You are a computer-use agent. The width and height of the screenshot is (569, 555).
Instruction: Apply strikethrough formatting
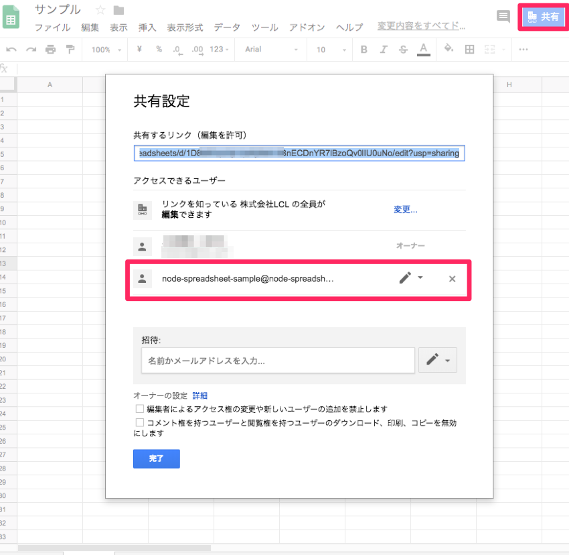click(403, 49)
